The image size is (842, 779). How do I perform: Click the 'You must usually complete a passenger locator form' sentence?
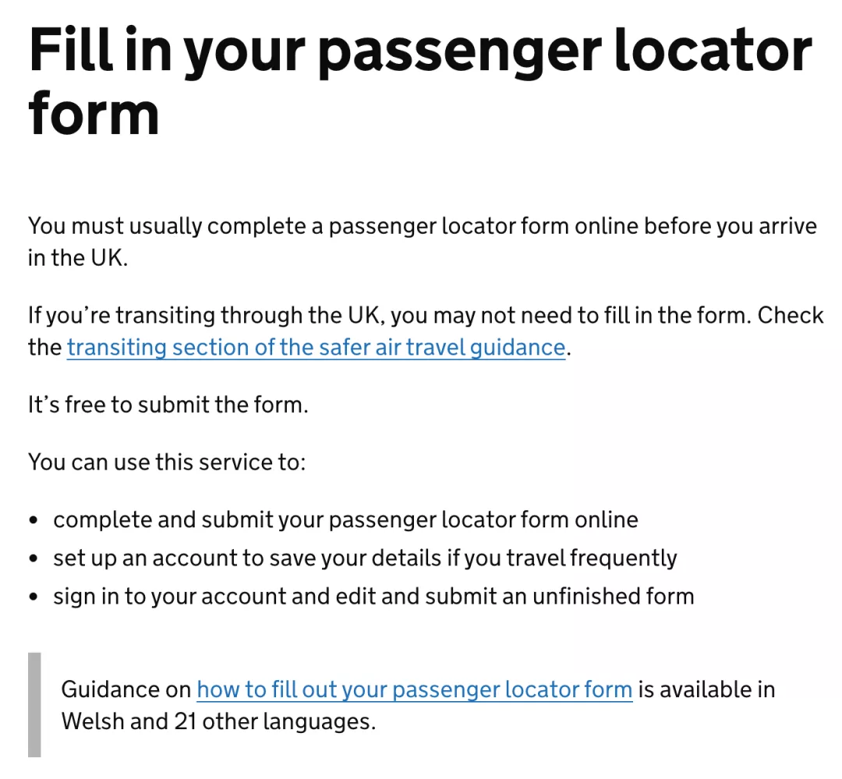click(422, 227)
